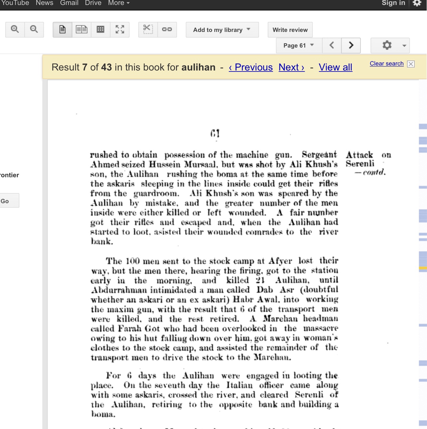Close the search results banner
This screenshot has width=427, height=429.
click(411, 64)
